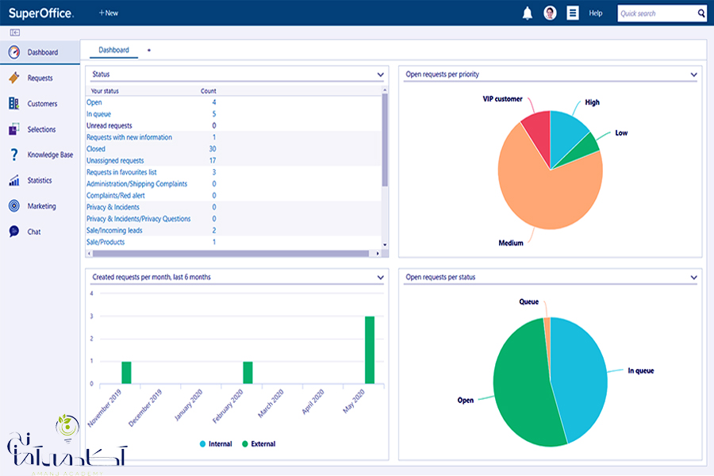This screenshot has height=476, width=714.
Task: Open 'Complaints/Red alert' link
Action: [x=116, y=195]
